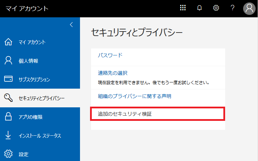Click the card icon for サブスクリプション
258x161 pixels.
click(8, 79)
